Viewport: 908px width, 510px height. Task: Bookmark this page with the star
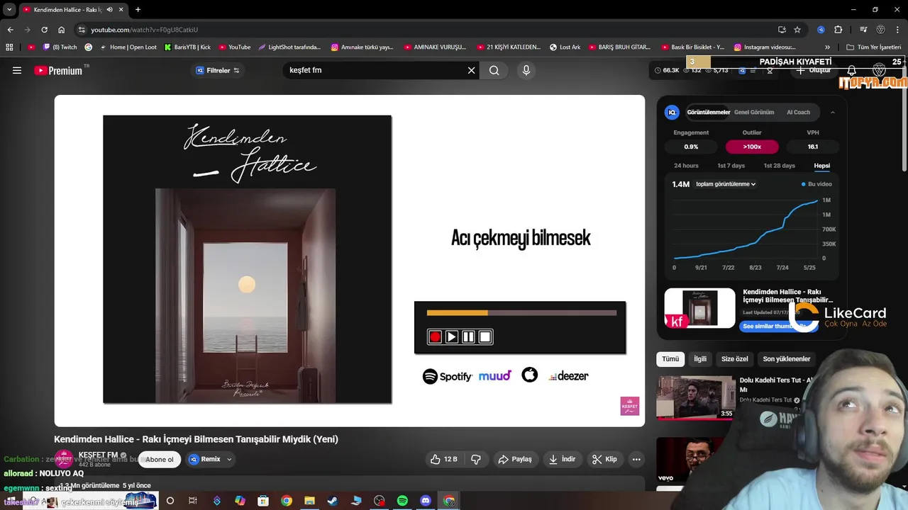coord(797,30)
